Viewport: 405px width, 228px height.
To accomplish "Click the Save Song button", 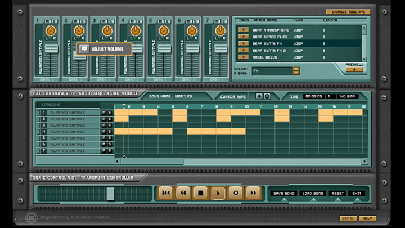I will [284, 193].
